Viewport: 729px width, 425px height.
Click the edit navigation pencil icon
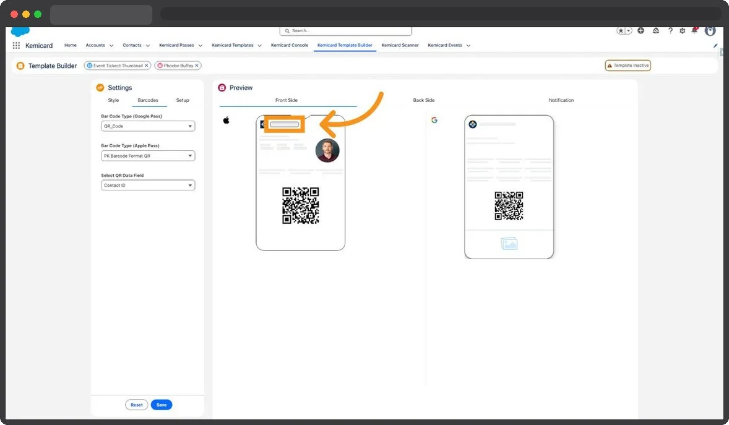point(715,46)
